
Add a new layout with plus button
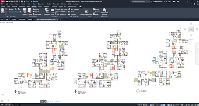coord(20,105)
